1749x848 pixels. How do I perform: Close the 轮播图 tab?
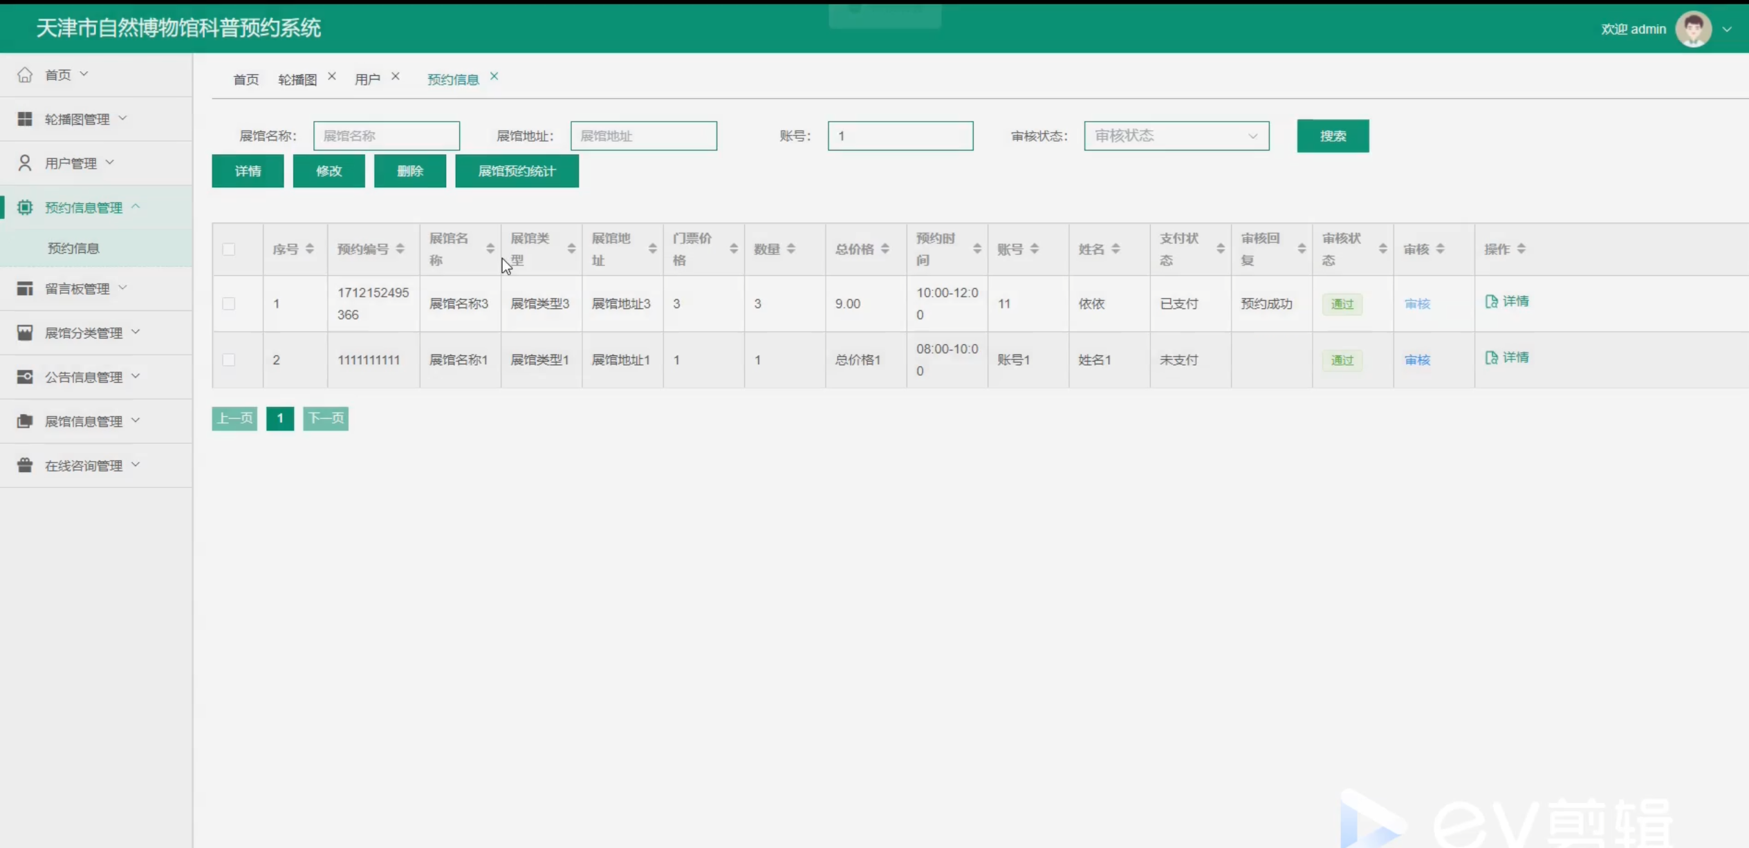[x=332, y=77]
